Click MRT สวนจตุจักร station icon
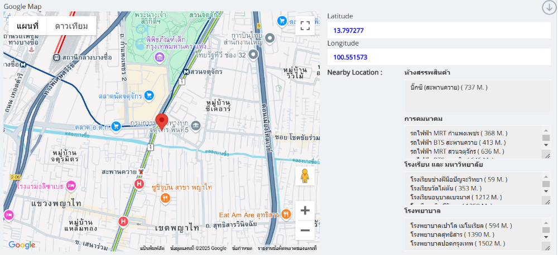 click(x=186, y=72)
